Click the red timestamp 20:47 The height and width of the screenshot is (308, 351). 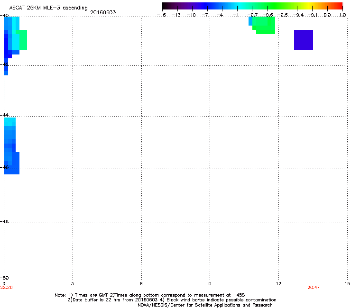click(x=314, y=288)
